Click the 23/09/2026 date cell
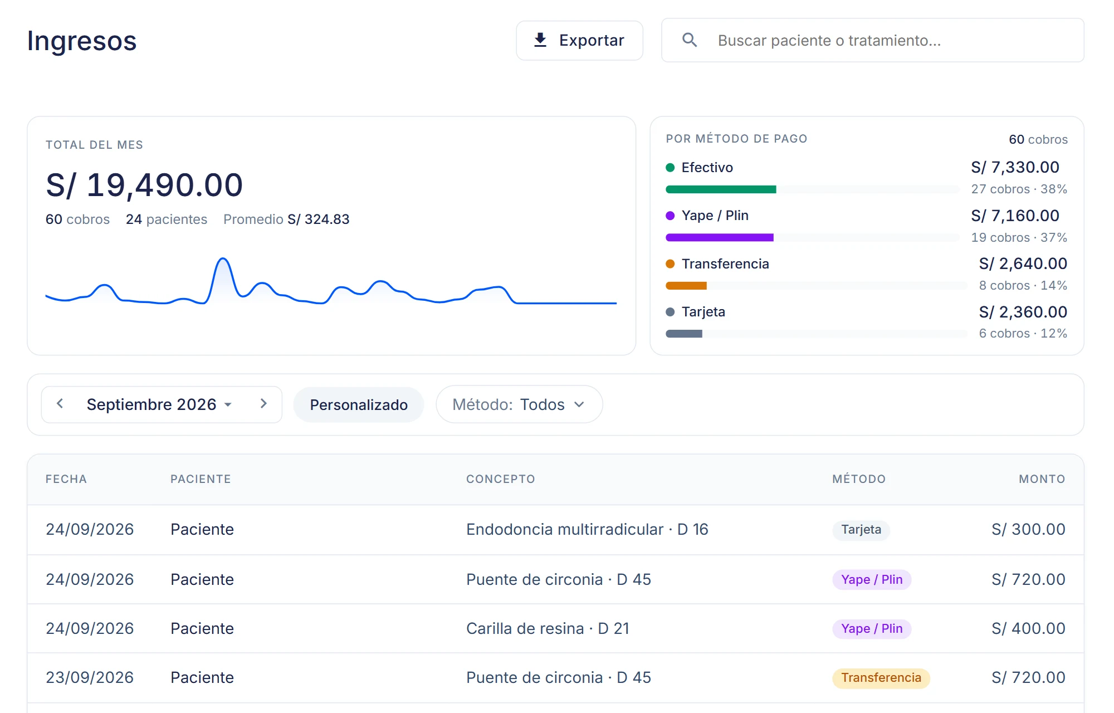Screen dimensions: 1114x713 tap(90, 677)
